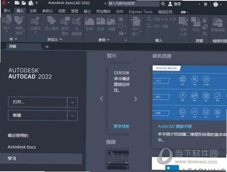Viewport: 227px width, 172px height.
Task: Click the 打开... button
Action: 38,102
